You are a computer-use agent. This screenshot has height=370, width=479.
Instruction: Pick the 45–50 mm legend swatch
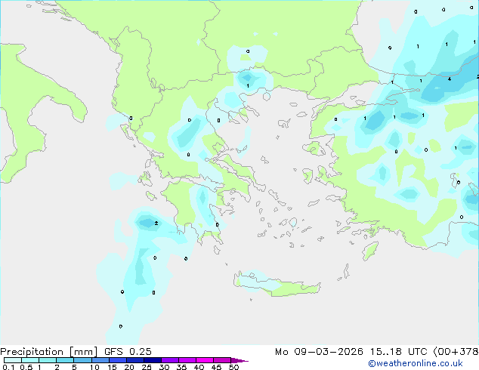point(222,360)
